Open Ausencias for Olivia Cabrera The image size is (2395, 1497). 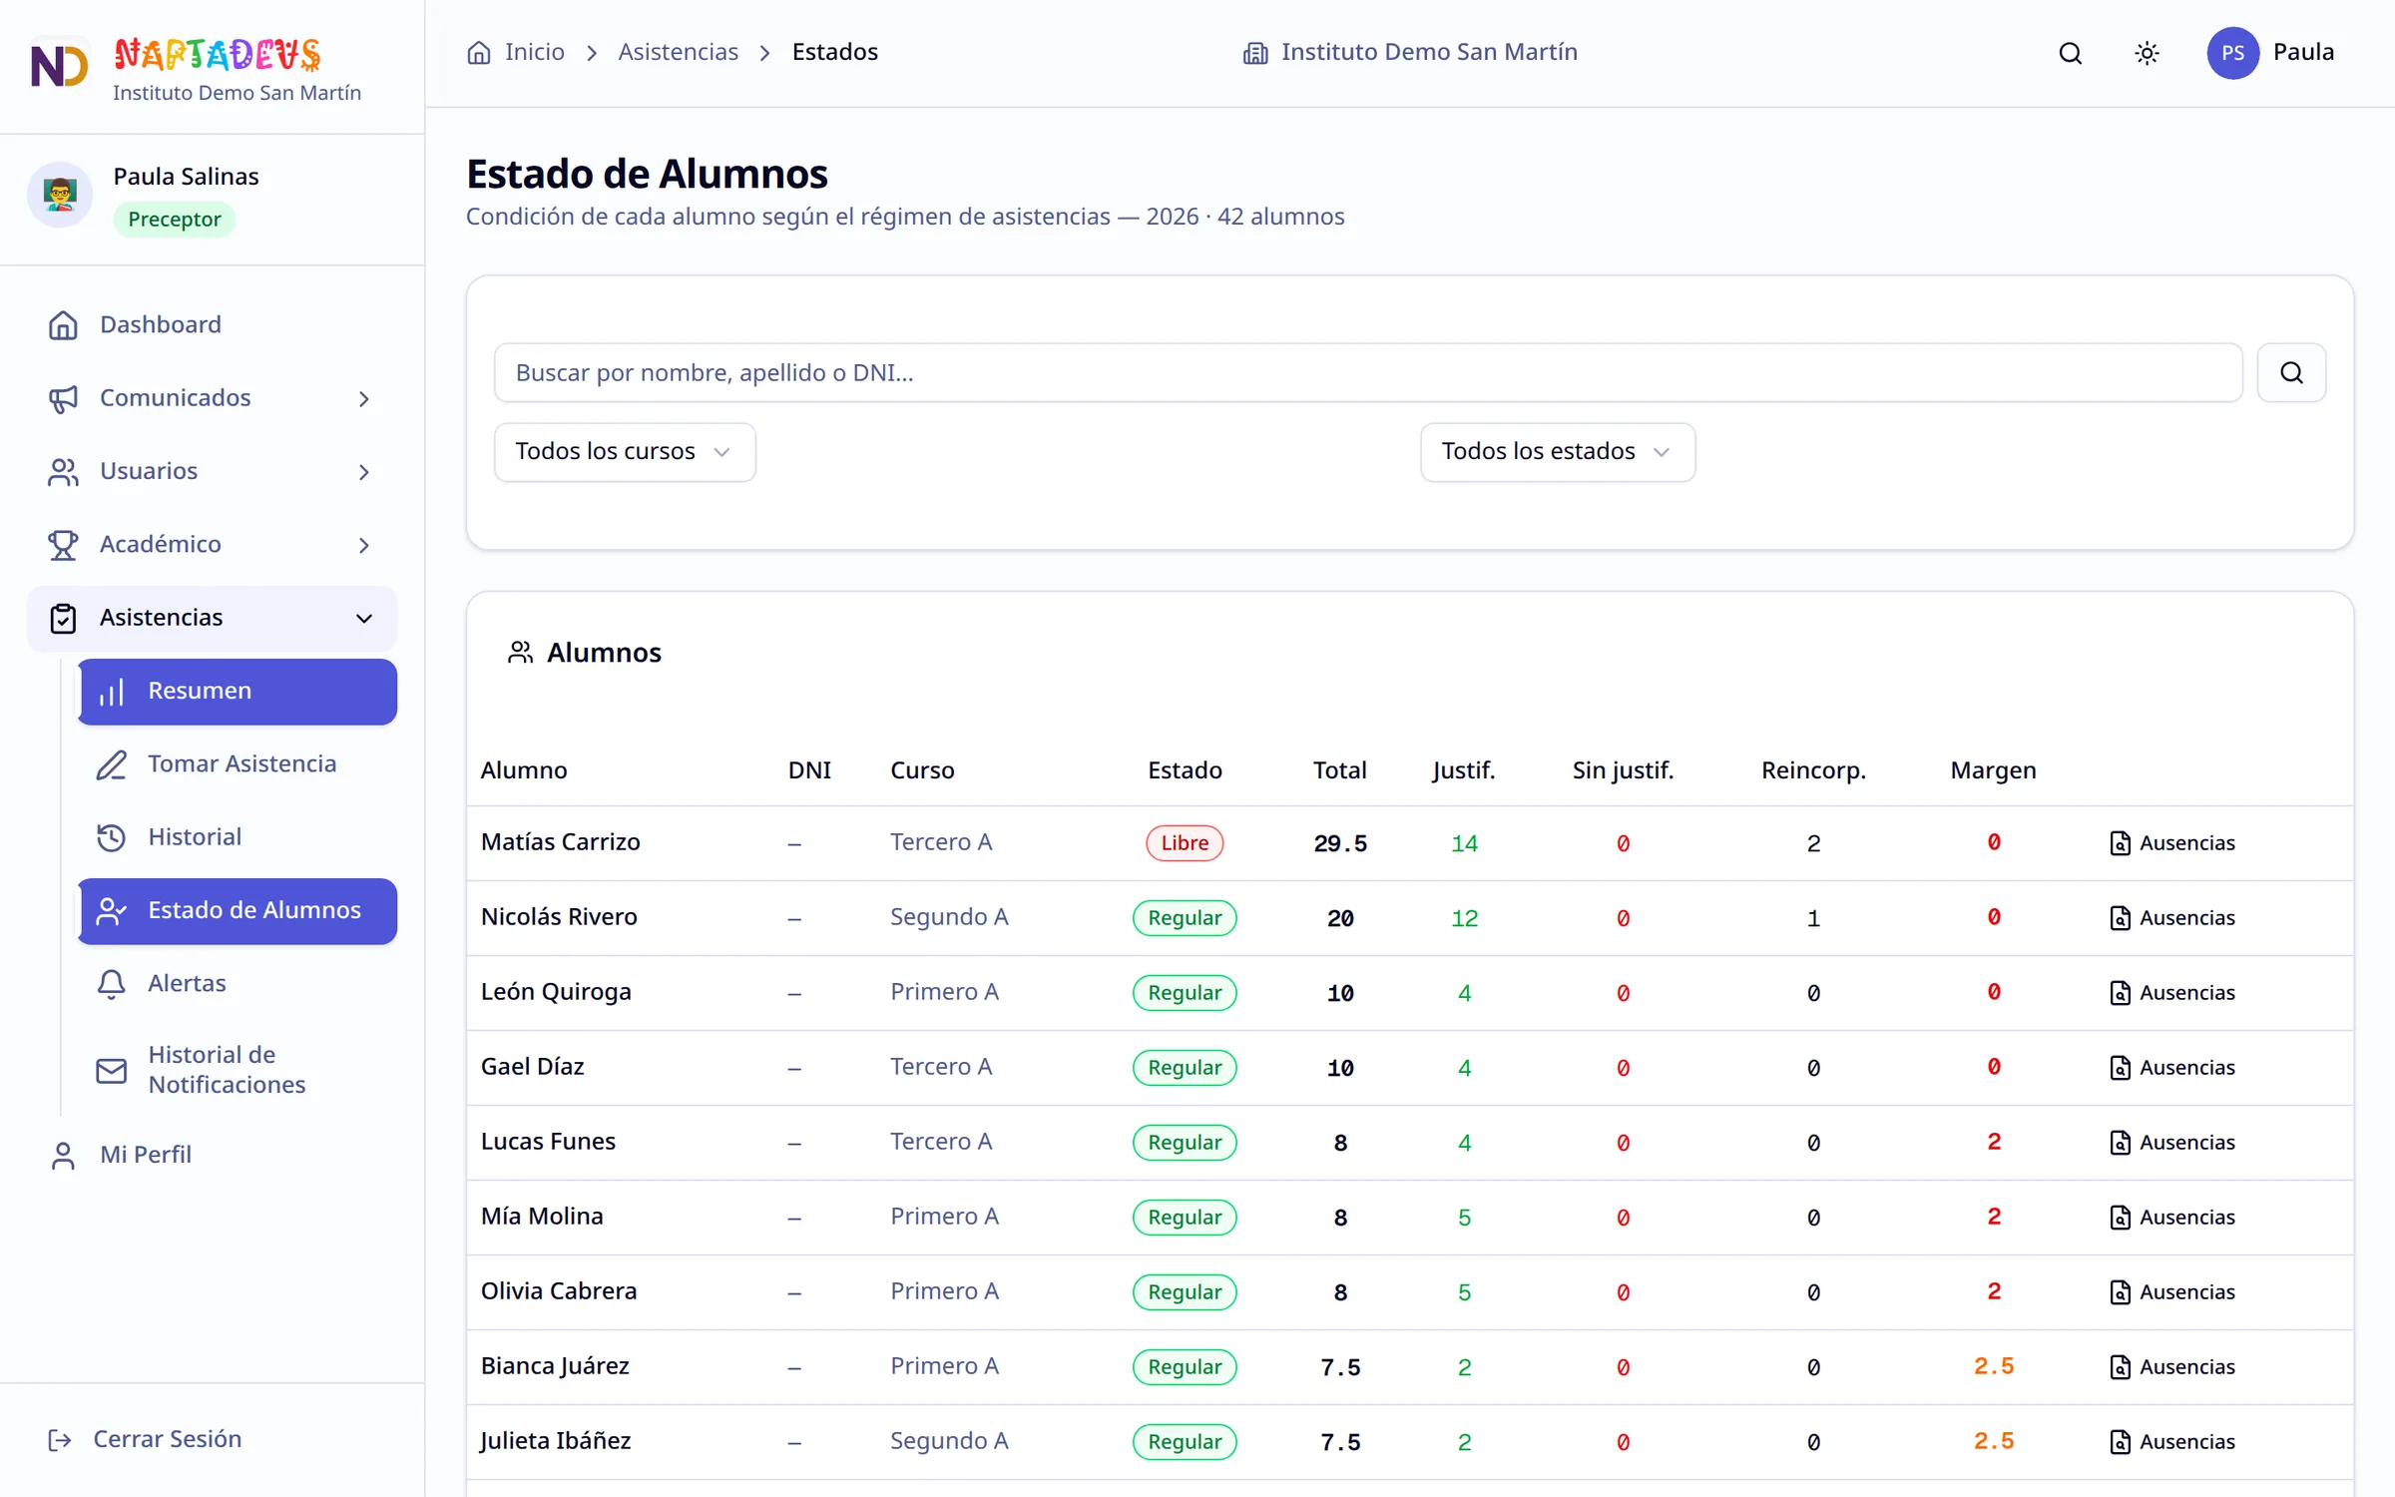[2172, 1292]
